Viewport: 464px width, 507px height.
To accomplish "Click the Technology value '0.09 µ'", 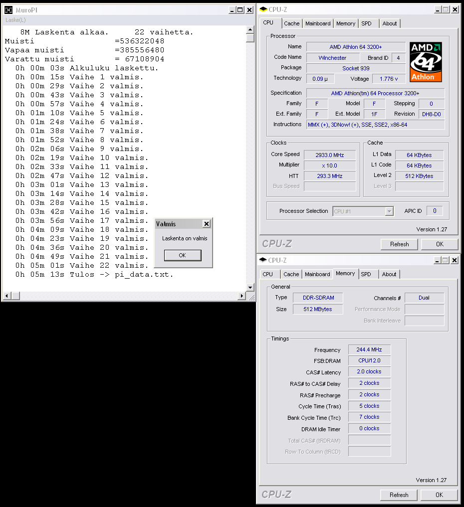I will (320, 79).
